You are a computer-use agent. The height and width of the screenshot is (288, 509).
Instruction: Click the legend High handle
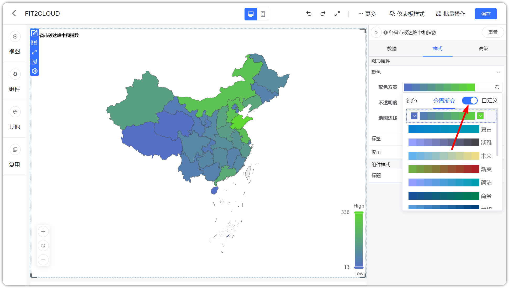point(359,213)
